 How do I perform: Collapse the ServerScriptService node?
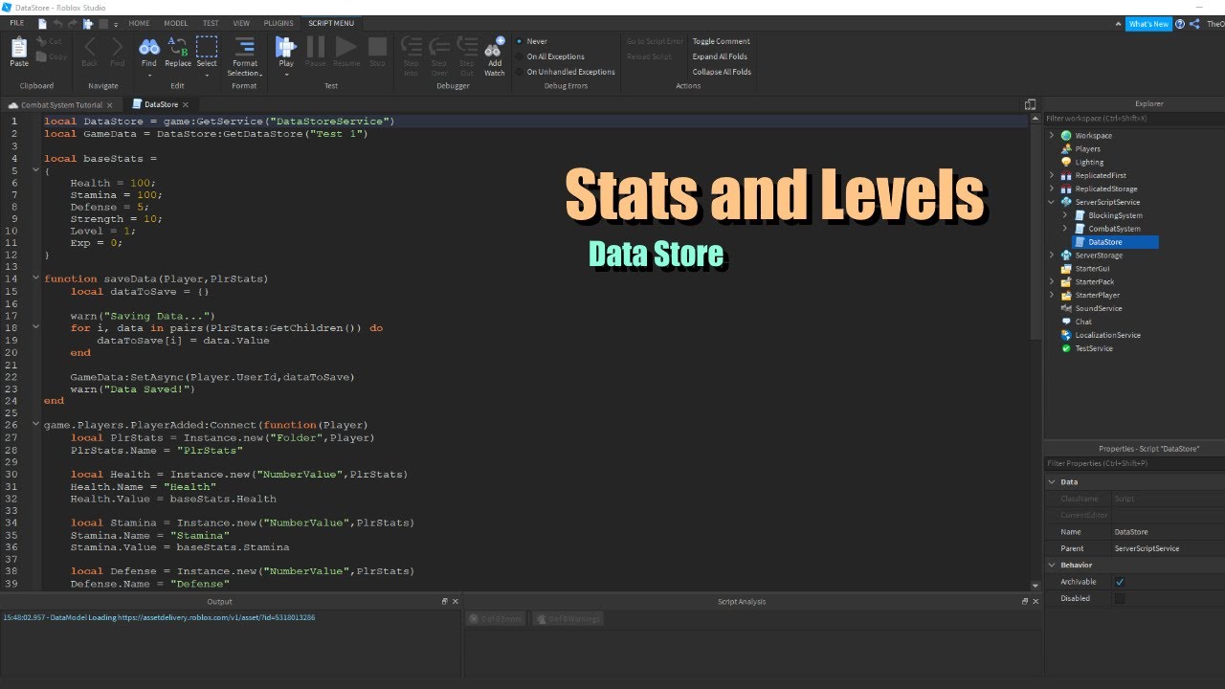[x=1052, y=203]
